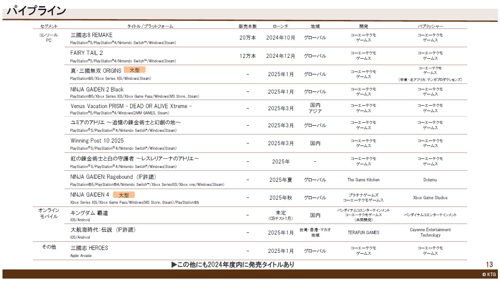The width and height of the screenshot is (500, 284).
Task: Click the title Venus Vacation PRISM
Action: click(131, 106)
